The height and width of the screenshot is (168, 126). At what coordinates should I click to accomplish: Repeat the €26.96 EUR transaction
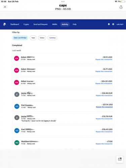pyautogui.click(x=104, y=95)
